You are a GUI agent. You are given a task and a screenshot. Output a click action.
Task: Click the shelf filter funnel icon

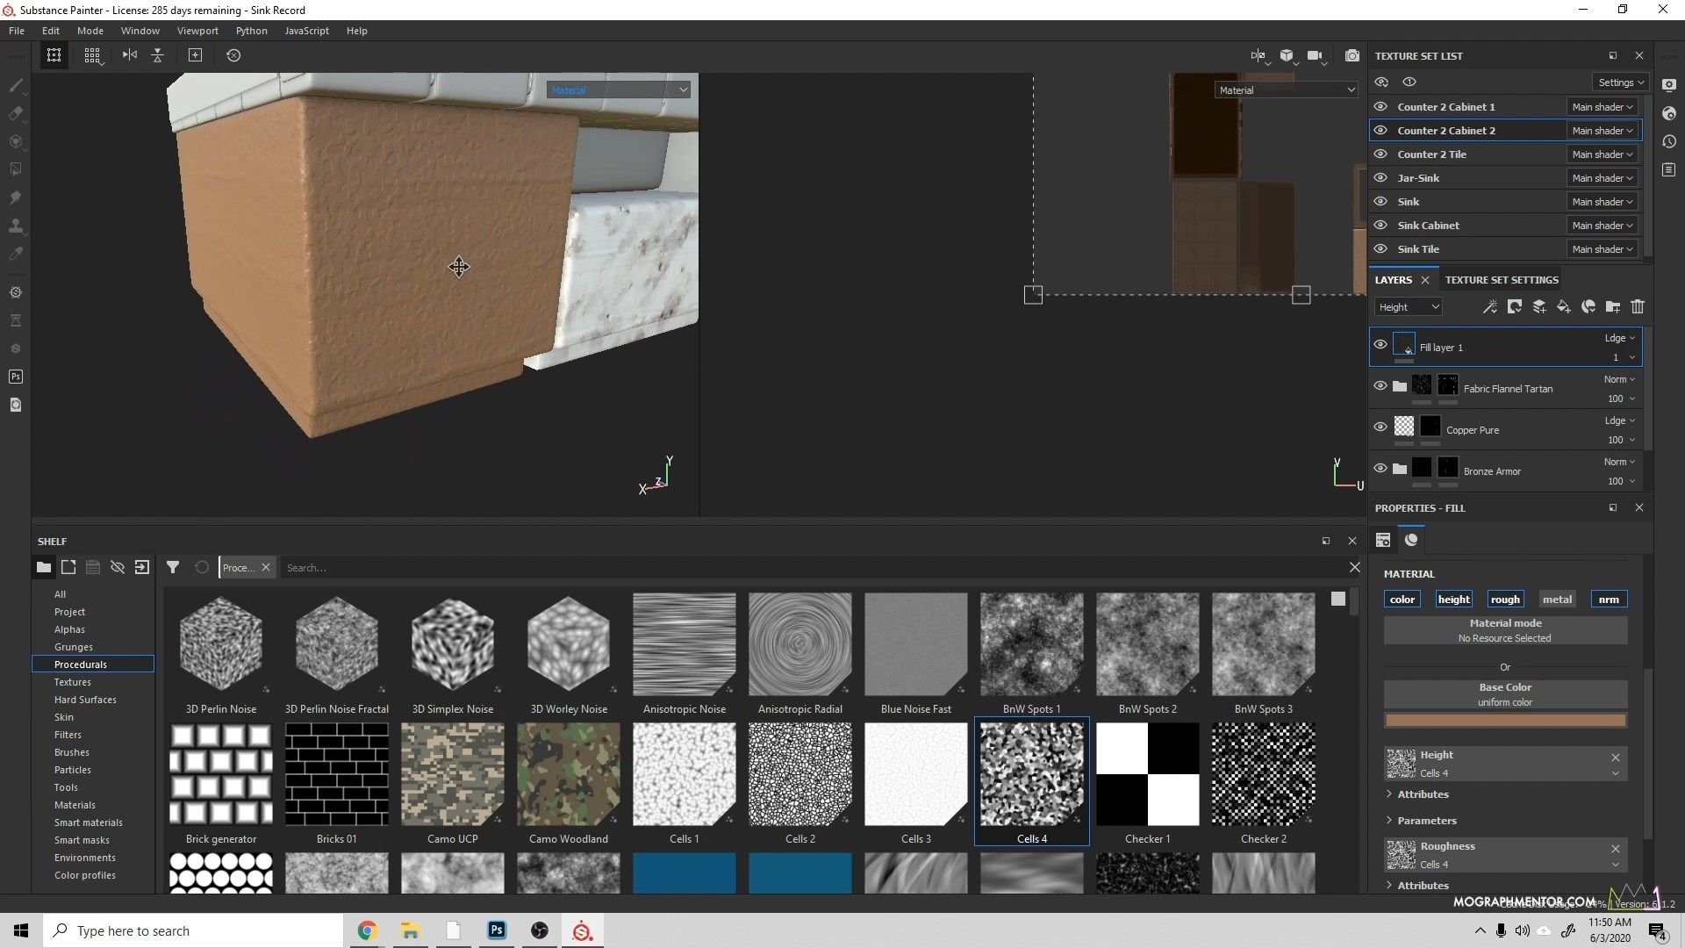point(173,567)
